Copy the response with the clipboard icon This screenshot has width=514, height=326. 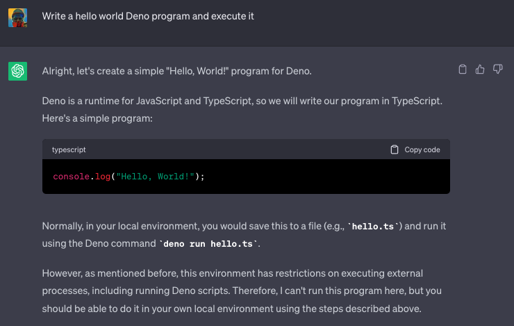point(463,69)
